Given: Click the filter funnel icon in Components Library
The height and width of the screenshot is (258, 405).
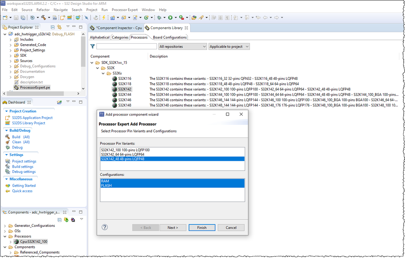Looking at the screenshot, I should tap(92, 47).
